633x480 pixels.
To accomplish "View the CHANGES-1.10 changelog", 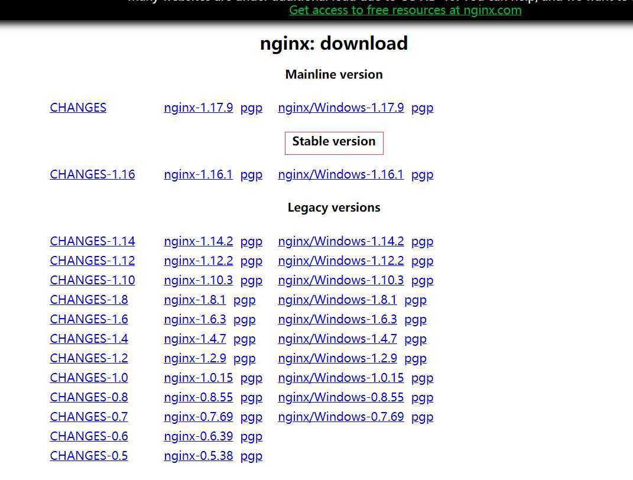I will 92,280.
